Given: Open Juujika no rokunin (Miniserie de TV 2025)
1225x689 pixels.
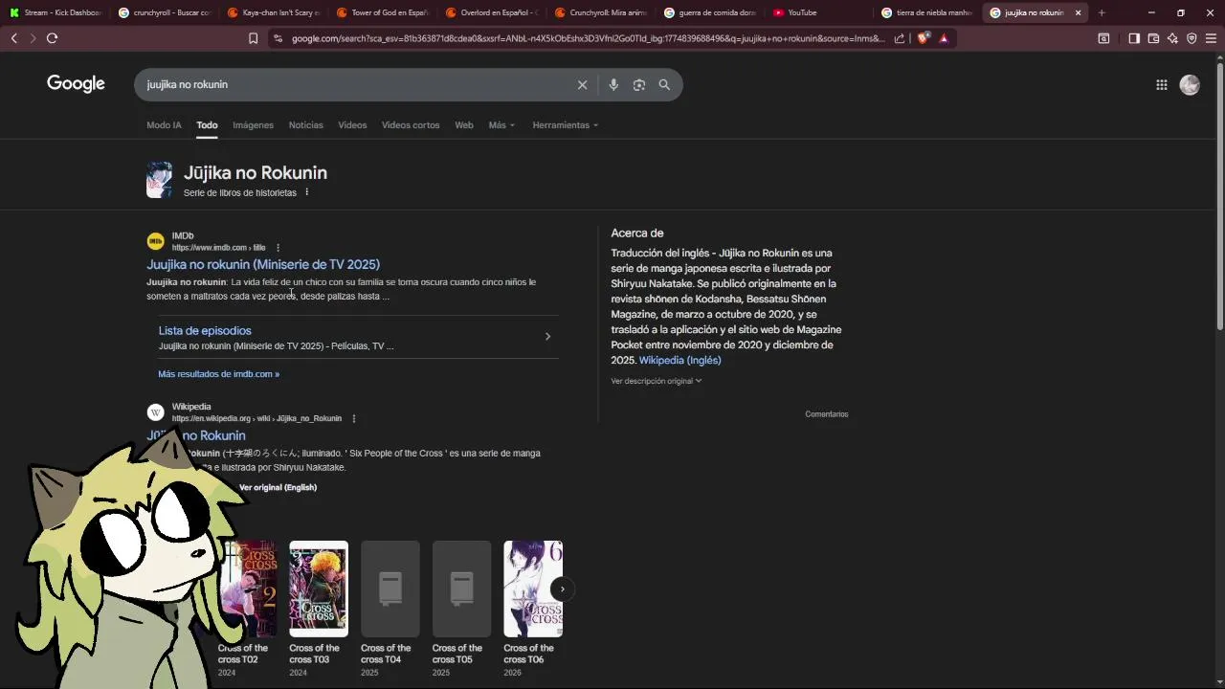Looking at the screenshot, I should (263, 265).
